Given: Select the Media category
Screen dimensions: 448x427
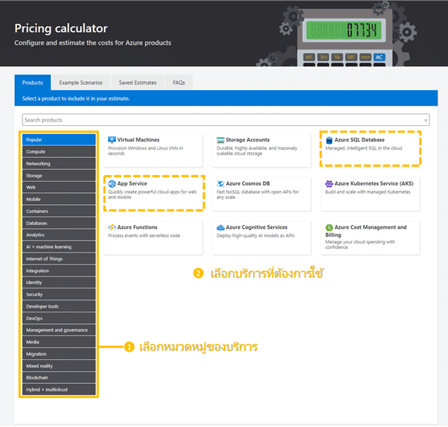Looking at the screenshot, I should pyautogui.click(x=59, y=342).
